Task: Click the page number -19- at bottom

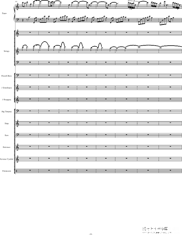Action: pyautogui.click(x=90, y=234)
